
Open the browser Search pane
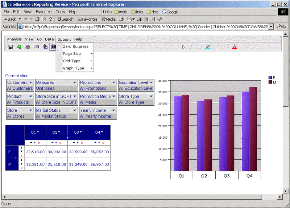point(65,19)
